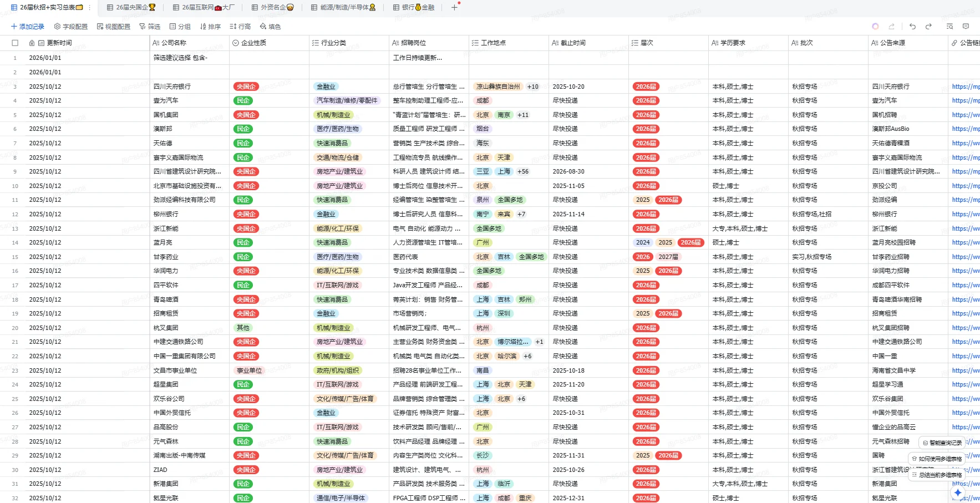
Task: Open the 排序 sort tool
Action: (210, 27)
